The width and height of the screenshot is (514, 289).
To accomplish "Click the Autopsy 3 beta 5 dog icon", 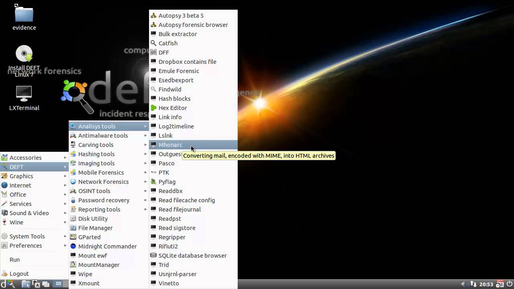I will (x=153, y=16).
